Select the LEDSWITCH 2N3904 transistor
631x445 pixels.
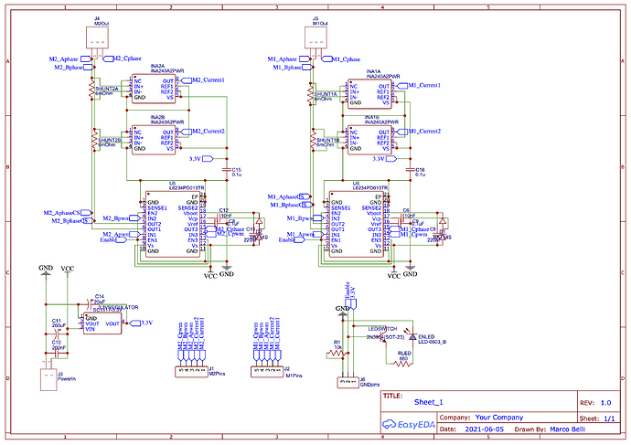384,337
